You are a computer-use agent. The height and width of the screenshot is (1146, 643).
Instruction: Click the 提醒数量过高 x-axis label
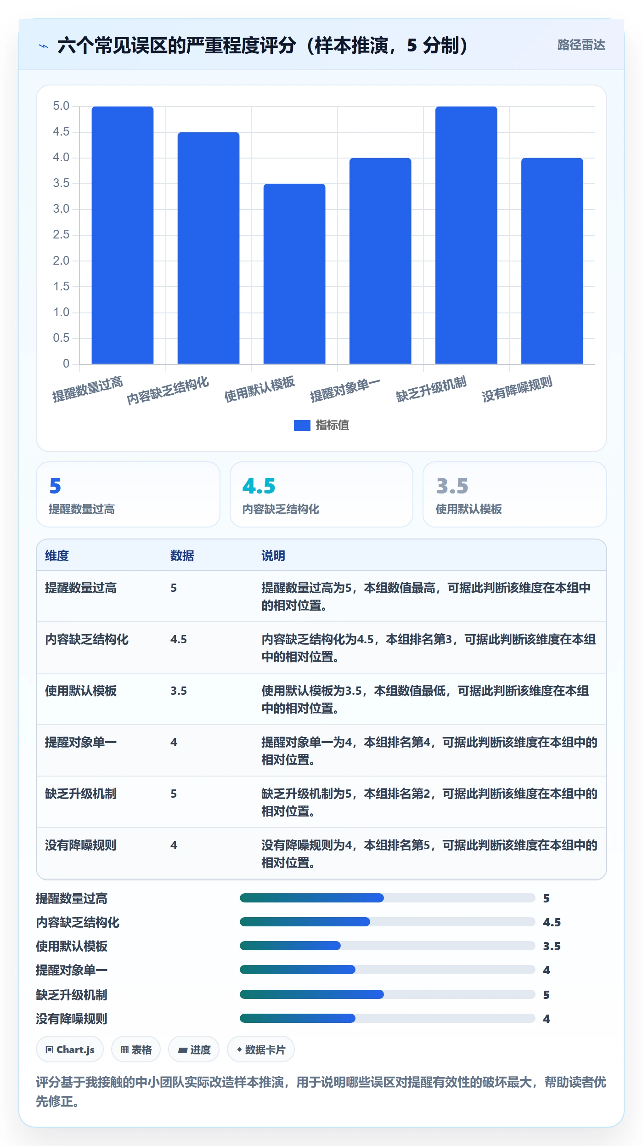pyautogui.click(x=87, y=389)
